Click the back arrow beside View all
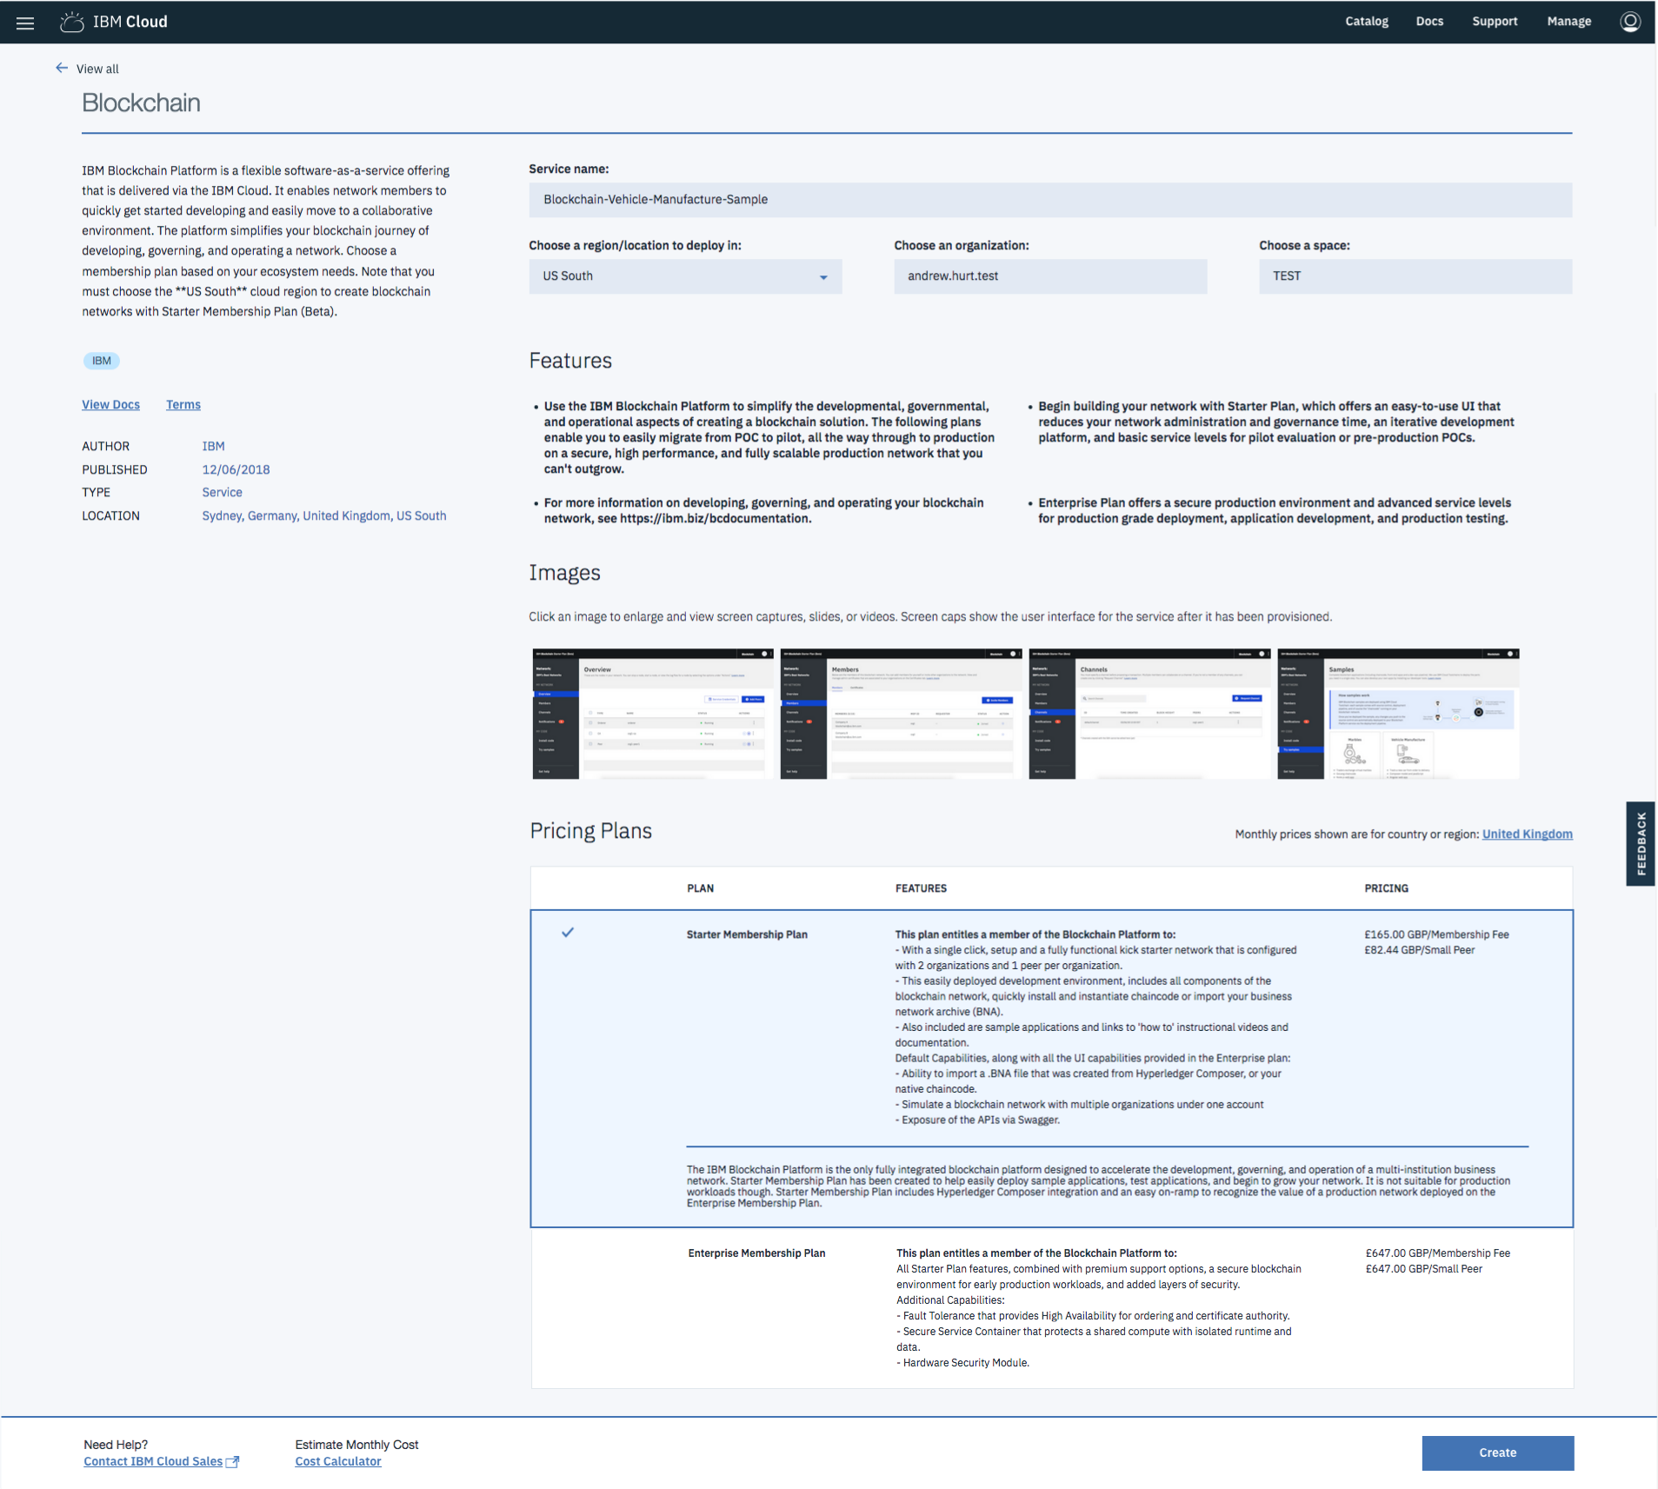Screen dimensions: 1658x1489 (62, 68)
